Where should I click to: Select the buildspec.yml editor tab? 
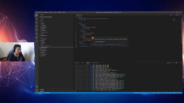(79, 15)
